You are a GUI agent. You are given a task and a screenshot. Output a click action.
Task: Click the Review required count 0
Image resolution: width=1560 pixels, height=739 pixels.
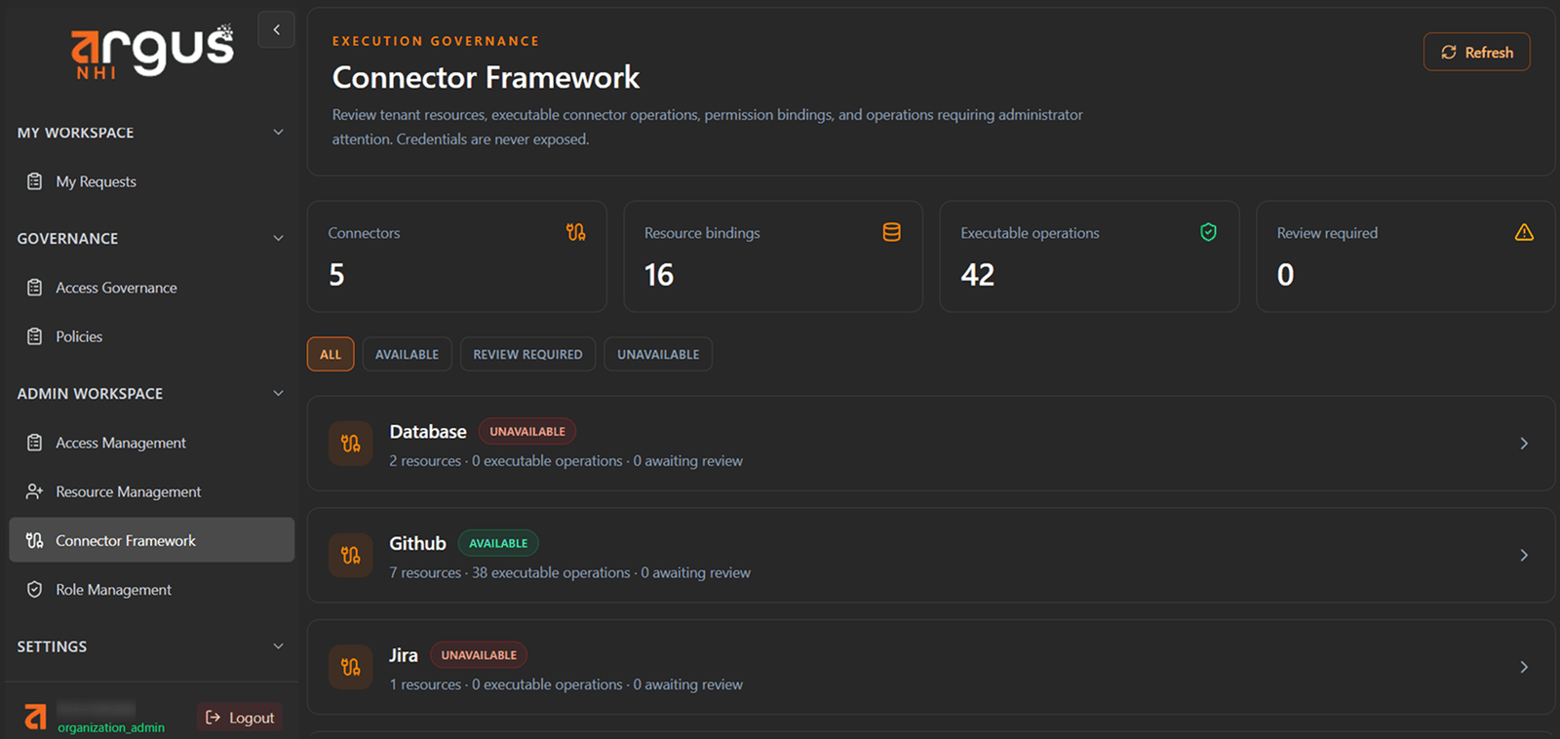(1286, 275)
